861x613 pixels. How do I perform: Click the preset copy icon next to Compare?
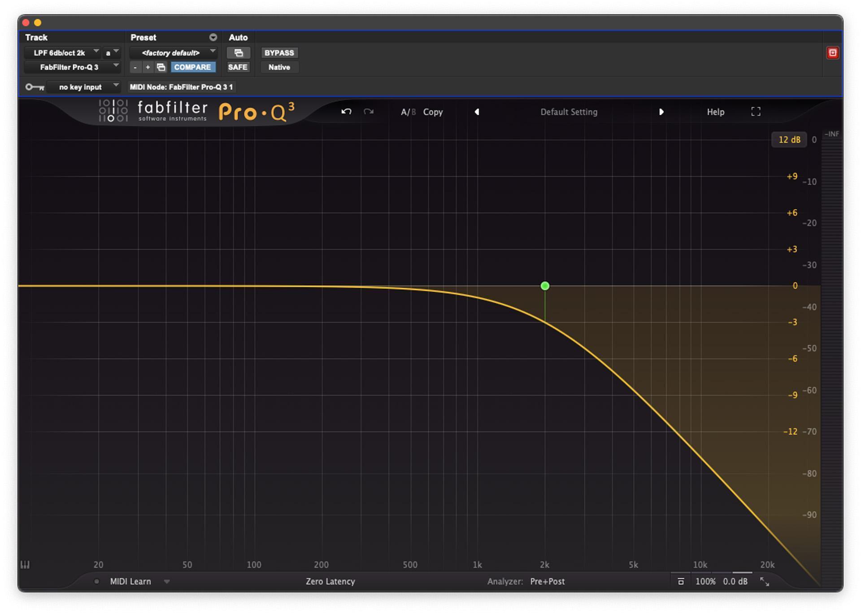161,67
